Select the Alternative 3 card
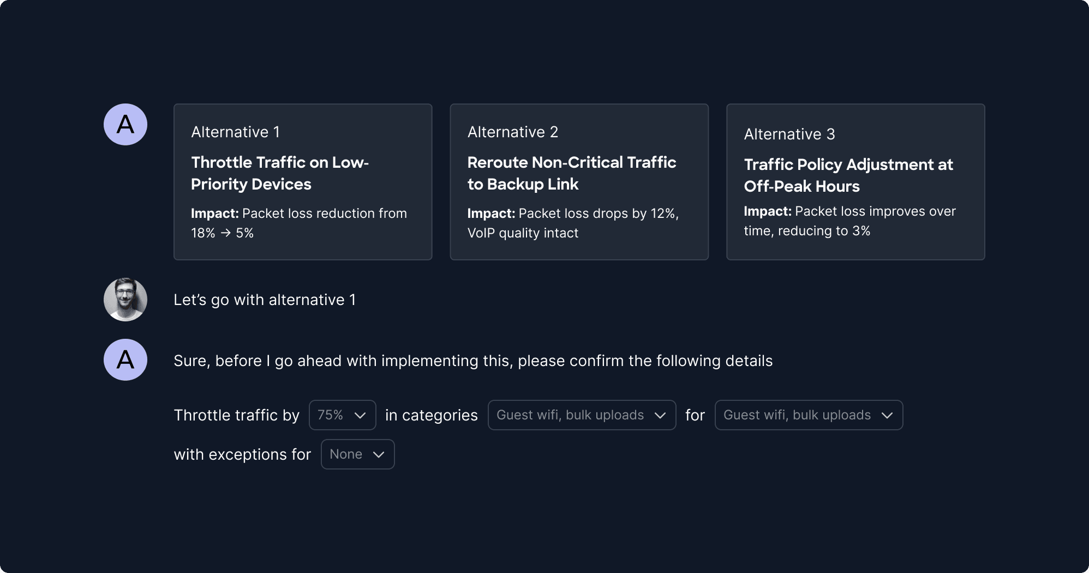Viewport: 1089px width, 573px height. click(855, 182)
